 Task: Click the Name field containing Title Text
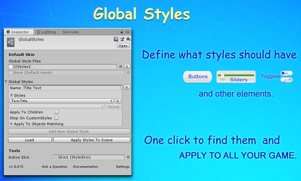click(72, 88)
